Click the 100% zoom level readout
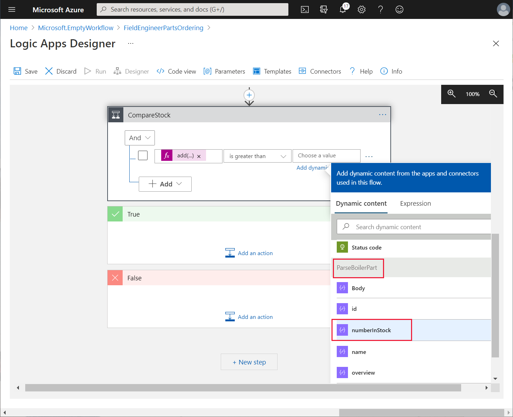The height and width of the screenshot is (417, 513). pyautogui.click(x=472, y=94)
